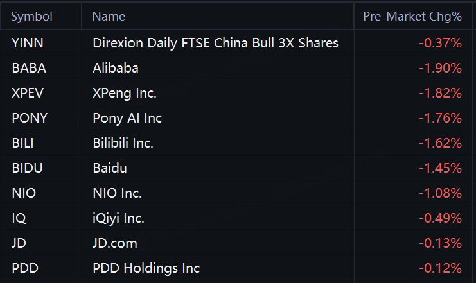
Task: Select JD.com company name
Action: click(x=115, y=243)
